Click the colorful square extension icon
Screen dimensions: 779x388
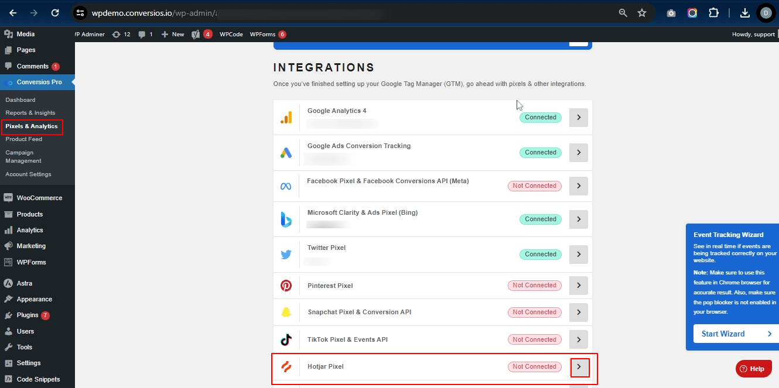pyautogui.click(x=692, y=13)
